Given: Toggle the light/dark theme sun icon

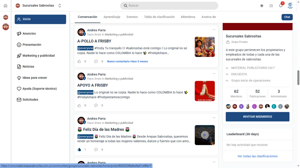Looking at the screenshot, I should pos(262,6).
